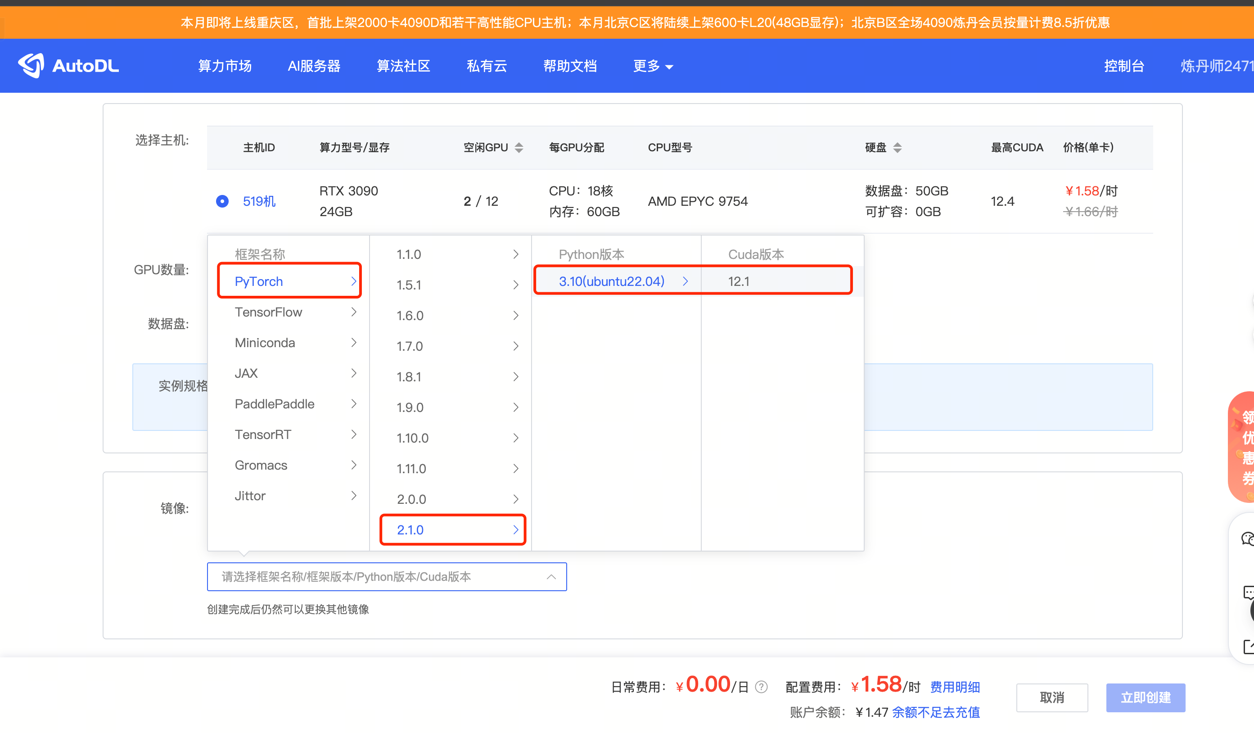Screen dimensions: 1254x733
Task: Open AI服务器 in the navbar
Action: click(314, 66)
